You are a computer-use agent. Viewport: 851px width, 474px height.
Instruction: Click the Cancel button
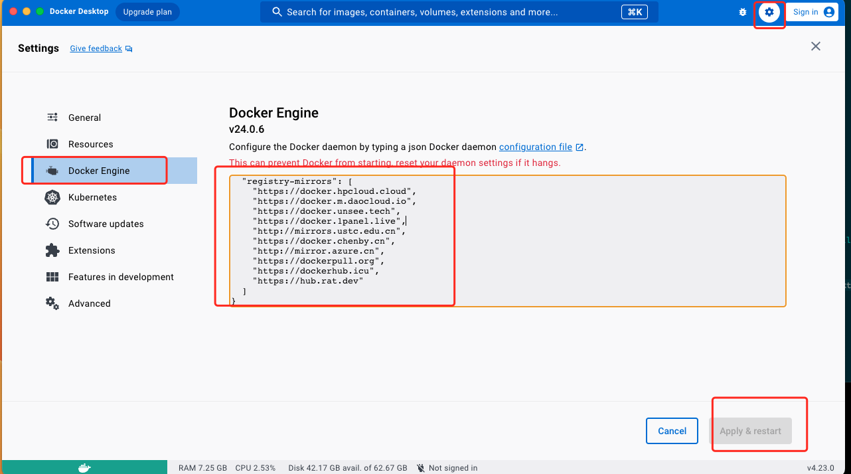[x=672, y=431]
